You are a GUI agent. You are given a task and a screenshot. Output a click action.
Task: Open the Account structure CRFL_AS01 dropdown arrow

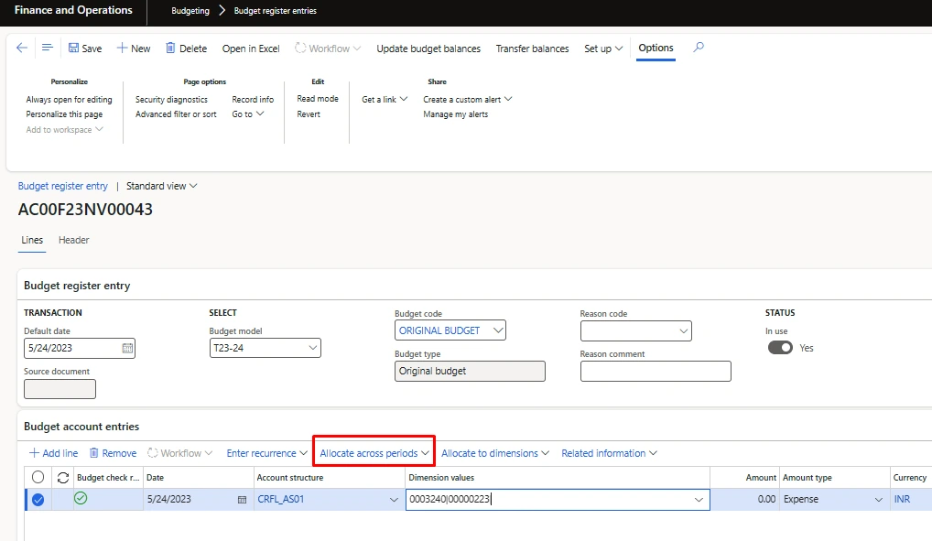[394, 500]
